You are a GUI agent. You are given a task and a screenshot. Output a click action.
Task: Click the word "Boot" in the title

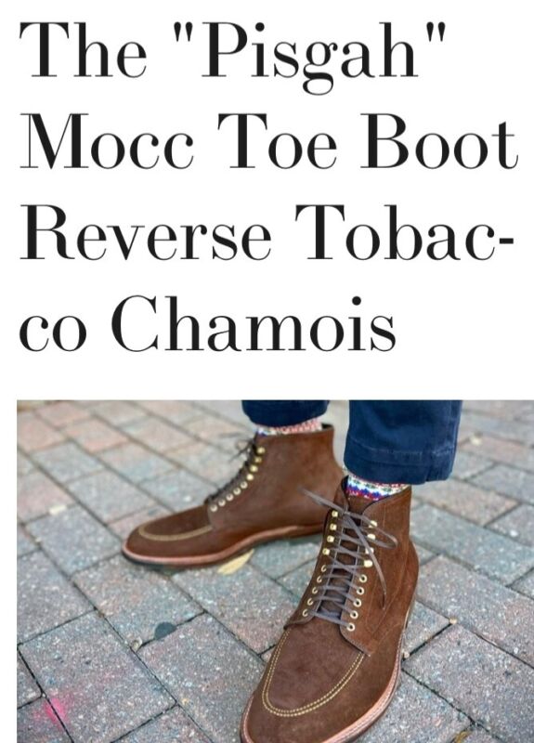click(439, 142)
